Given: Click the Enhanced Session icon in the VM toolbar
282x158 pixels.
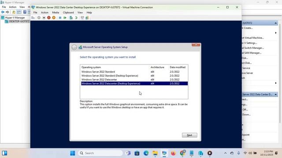Looking at the screenshot, I should tap(82, 18).
